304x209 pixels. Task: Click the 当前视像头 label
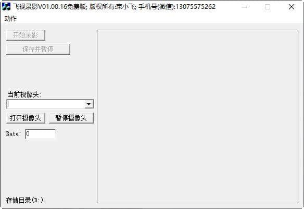pyautogui.click(x=24, y=94)
